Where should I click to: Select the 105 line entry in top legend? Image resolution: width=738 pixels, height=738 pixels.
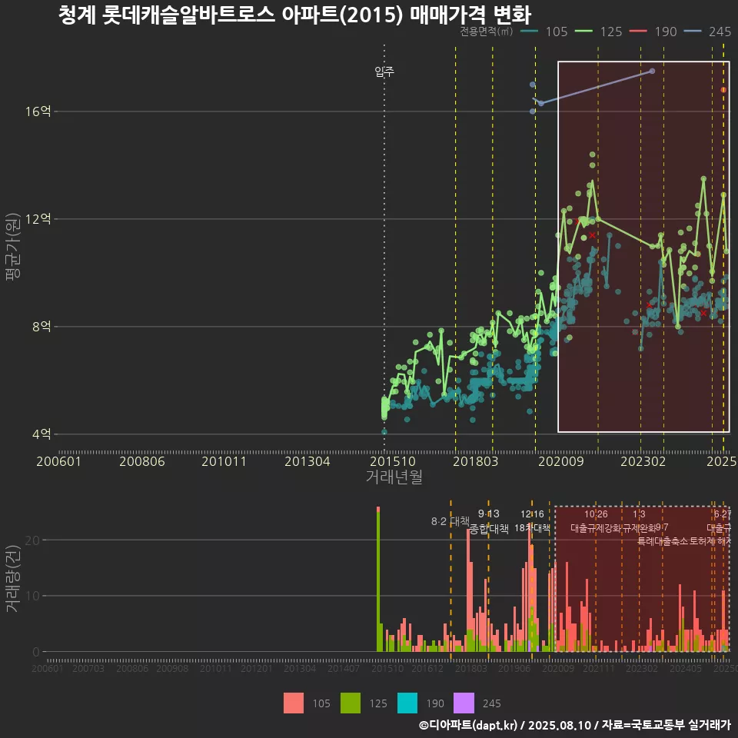[x=544, y=32]
